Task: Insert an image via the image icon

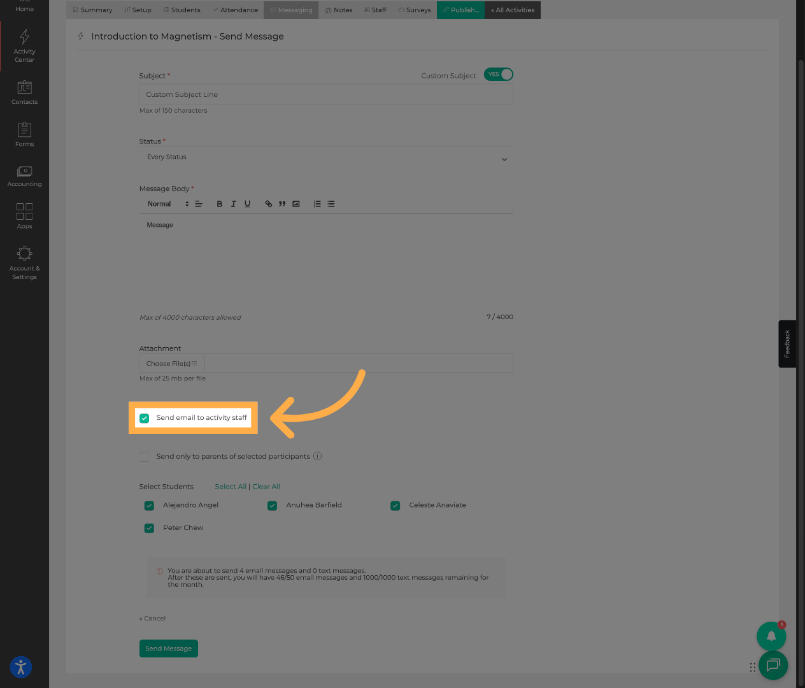Action: coord(296,204)
